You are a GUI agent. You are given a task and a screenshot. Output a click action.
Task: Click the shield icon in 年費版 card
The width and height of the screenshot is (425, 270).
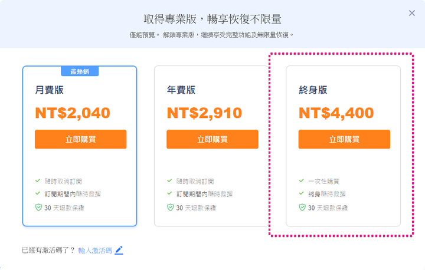(170, 208)
